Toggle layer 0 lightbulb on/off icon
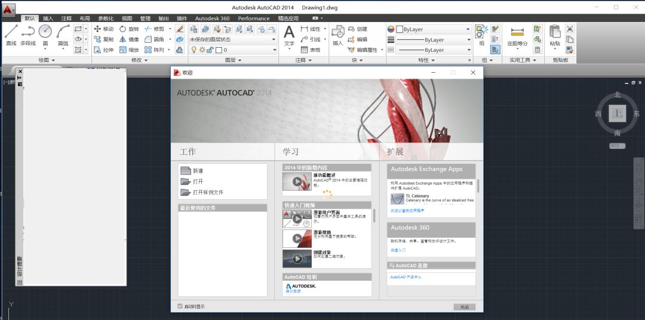This screenshot has width=645, height=320. pyautogui.click(x=194, y=49)
